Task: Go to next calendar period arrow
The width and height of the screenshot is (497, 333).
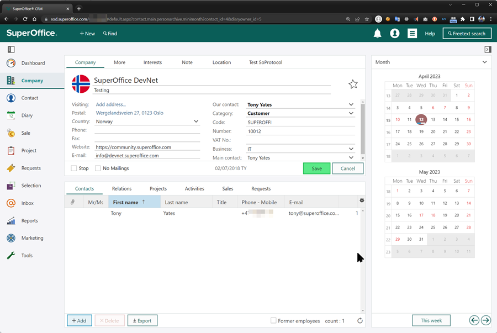Action: click(485, 320)
